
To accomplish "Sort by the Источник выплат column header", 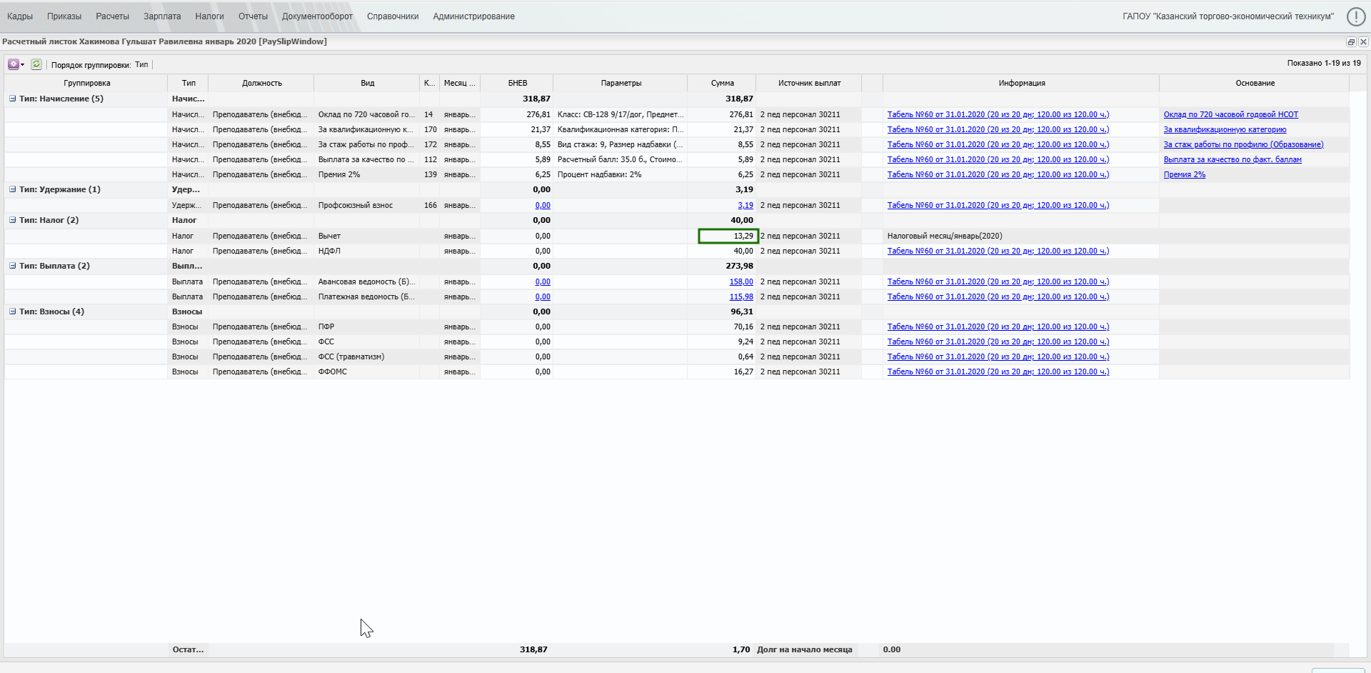I will (809, 83).
